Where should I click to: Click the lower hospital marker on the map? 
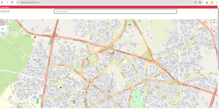tap(60, 87)
